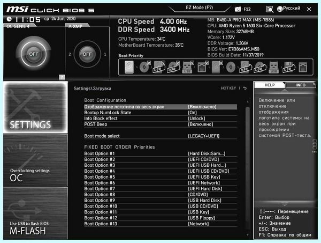Select the legacy CD/DVD boot priority icon

click(x=231, y=67)
